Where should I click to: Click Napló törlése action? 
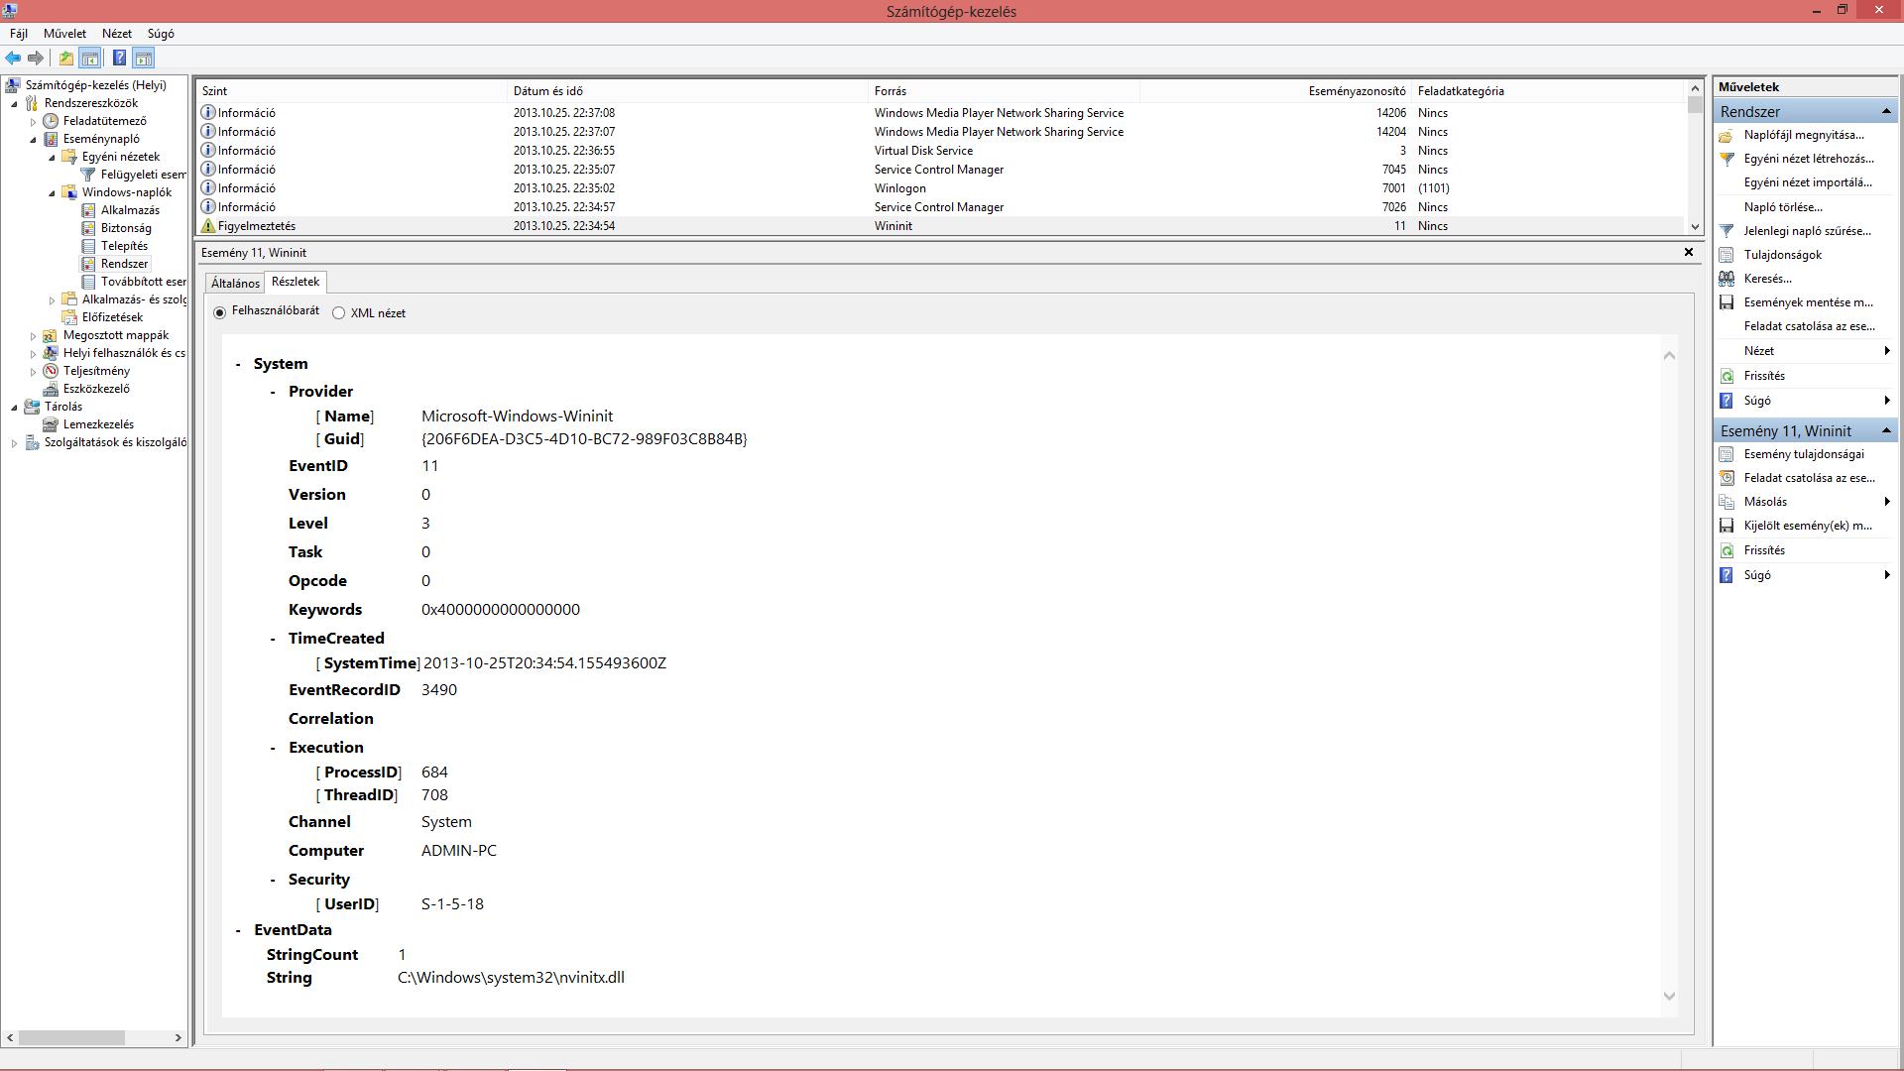(1782, 207)
